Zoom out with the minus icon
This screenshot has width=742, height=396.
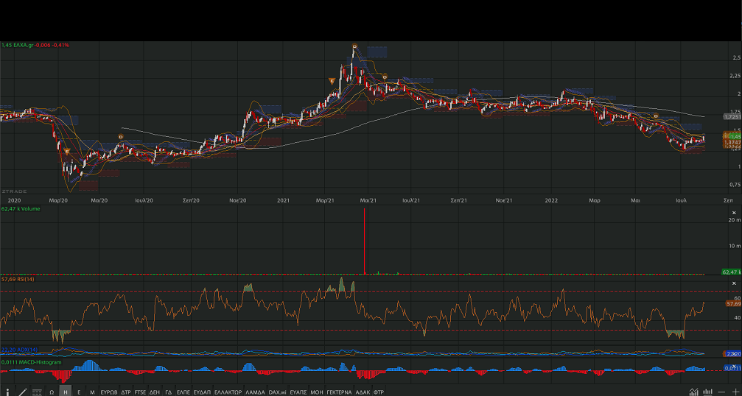(723, 392)
